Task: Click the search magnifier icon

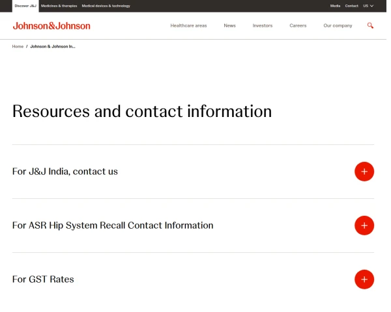Action: click(370, 25)
